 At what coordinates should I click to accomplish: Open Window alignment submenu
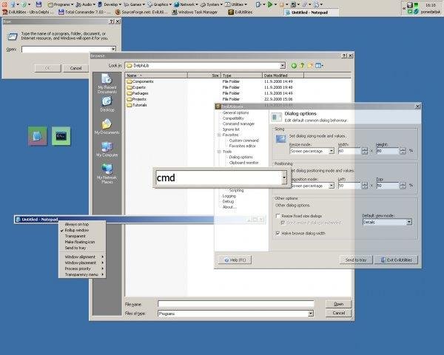pos(82,257)
